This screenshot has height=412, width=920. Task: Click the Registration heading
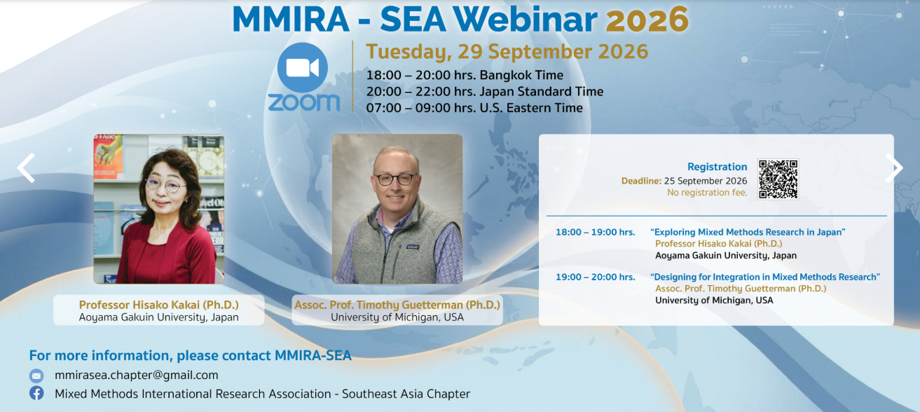point(717,167)
